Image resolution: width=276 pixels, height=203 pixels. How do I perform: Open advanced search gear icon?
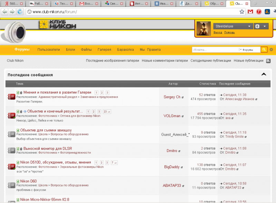pyautogui.click(x=271, y=49)
